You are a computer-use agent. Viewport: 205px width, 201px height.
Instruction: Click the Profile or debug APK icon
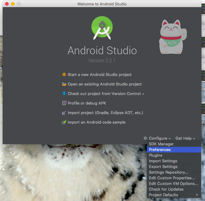coord(64,103)
